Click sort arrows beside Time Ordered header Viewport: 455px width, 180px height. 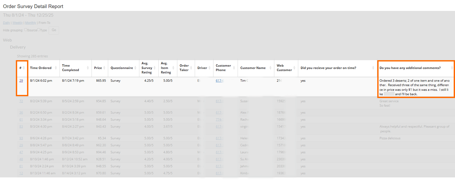[x=56, y=68]
